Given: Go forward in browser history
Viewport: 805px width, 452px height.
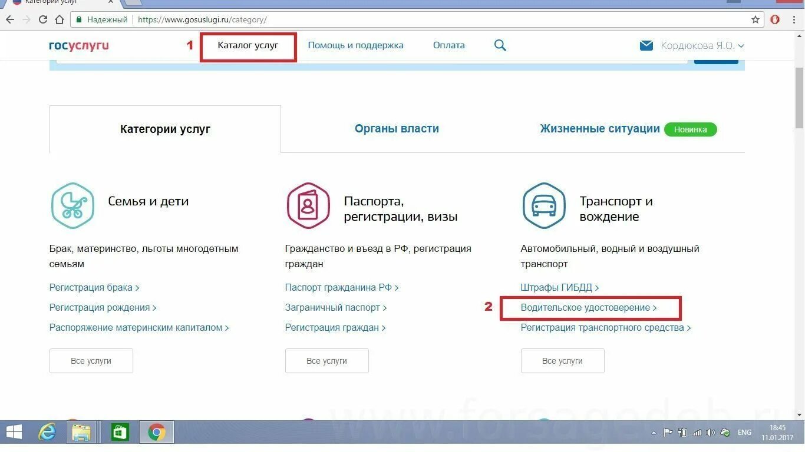Looking at the screenshot, I should pyautogui.click(x=27, y=19).
